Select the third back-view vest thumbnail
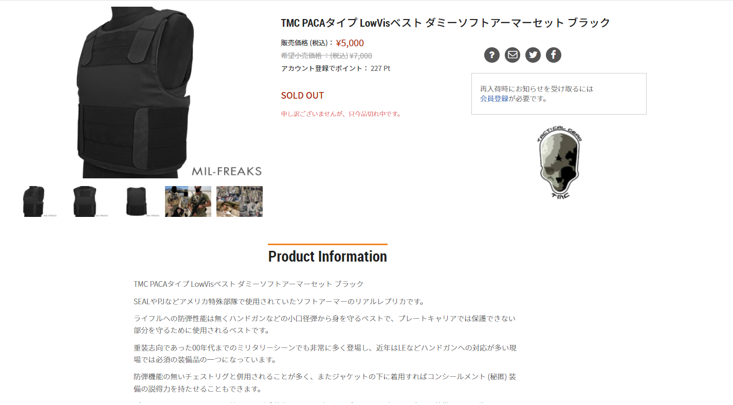 coord(136,201)
